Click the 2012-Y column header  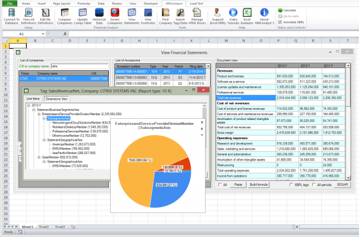pos(310,66)
